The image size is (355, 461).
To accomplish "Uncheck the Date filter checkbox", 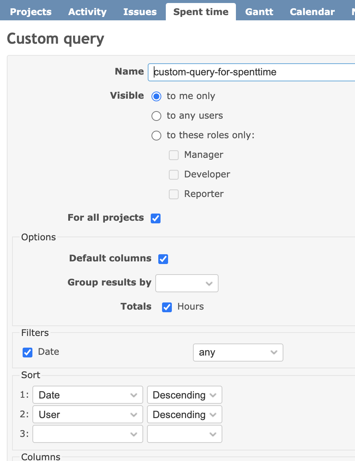I will [28, 352].
